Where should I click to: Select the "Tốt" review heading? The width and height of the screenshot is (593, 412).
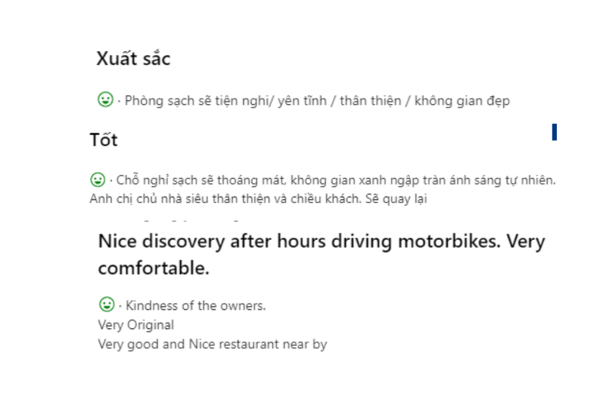coord(104,139)
